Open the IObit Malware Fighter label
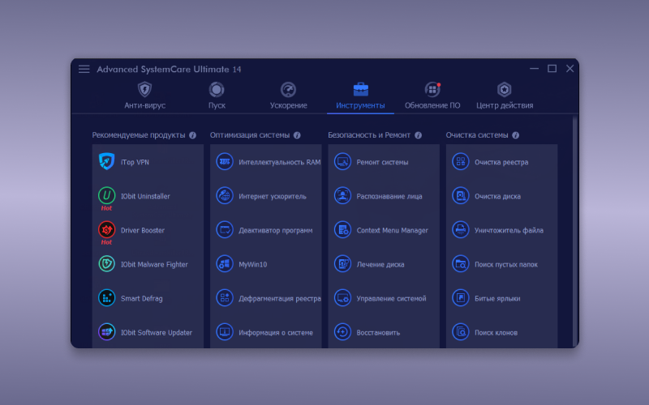649x405 pixels. [x=154, y=265]
